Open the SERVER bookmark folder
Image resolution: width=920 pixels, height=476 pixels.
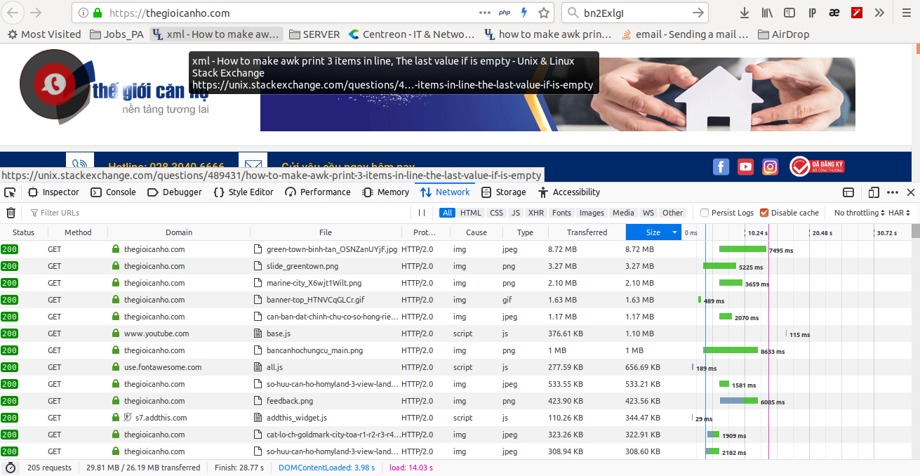click(314, 34)
